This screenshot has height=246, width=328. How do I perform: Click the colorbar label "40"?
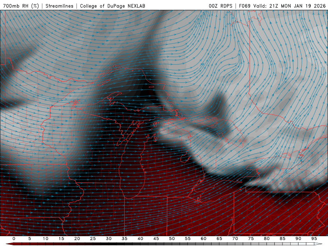tap(140, 239)
